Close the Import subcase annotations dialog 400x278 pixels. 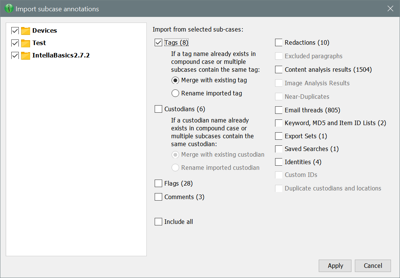390,9
